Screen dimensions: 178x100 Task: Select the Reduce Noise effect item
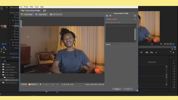coord(13,80)
